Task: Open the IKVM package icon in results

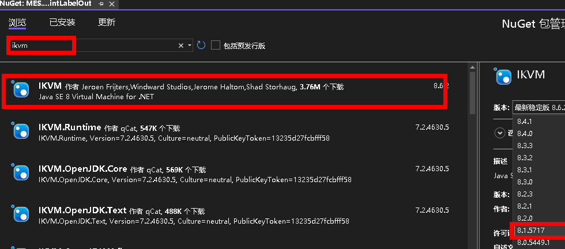Action: click(21, 90)
